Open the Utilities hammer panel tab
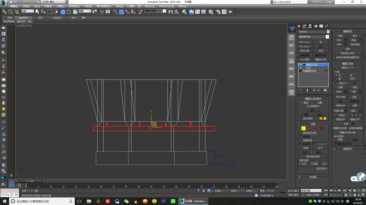 327,26
